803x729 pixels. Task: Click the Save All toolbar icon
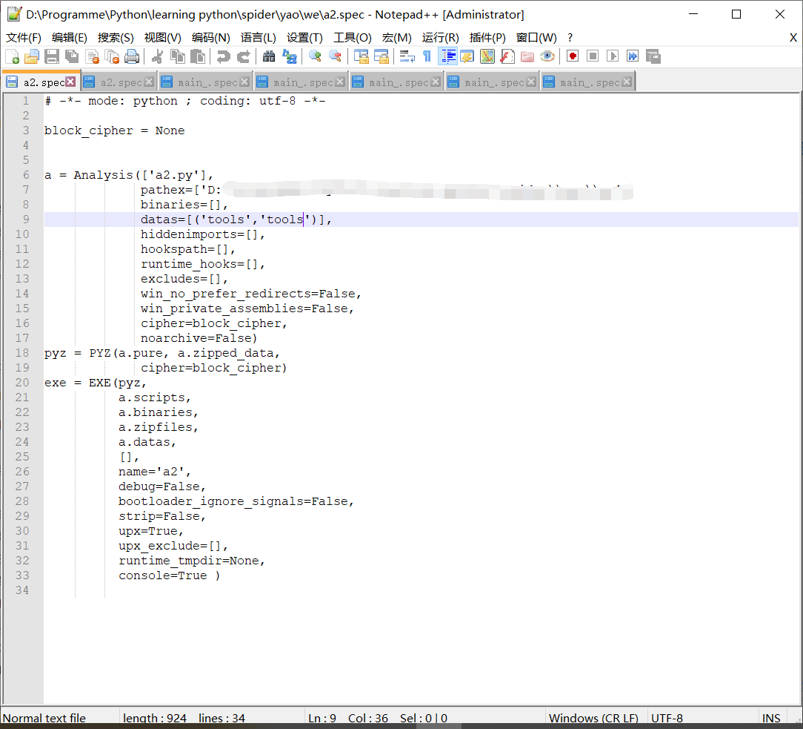click(x=72, y=56)
